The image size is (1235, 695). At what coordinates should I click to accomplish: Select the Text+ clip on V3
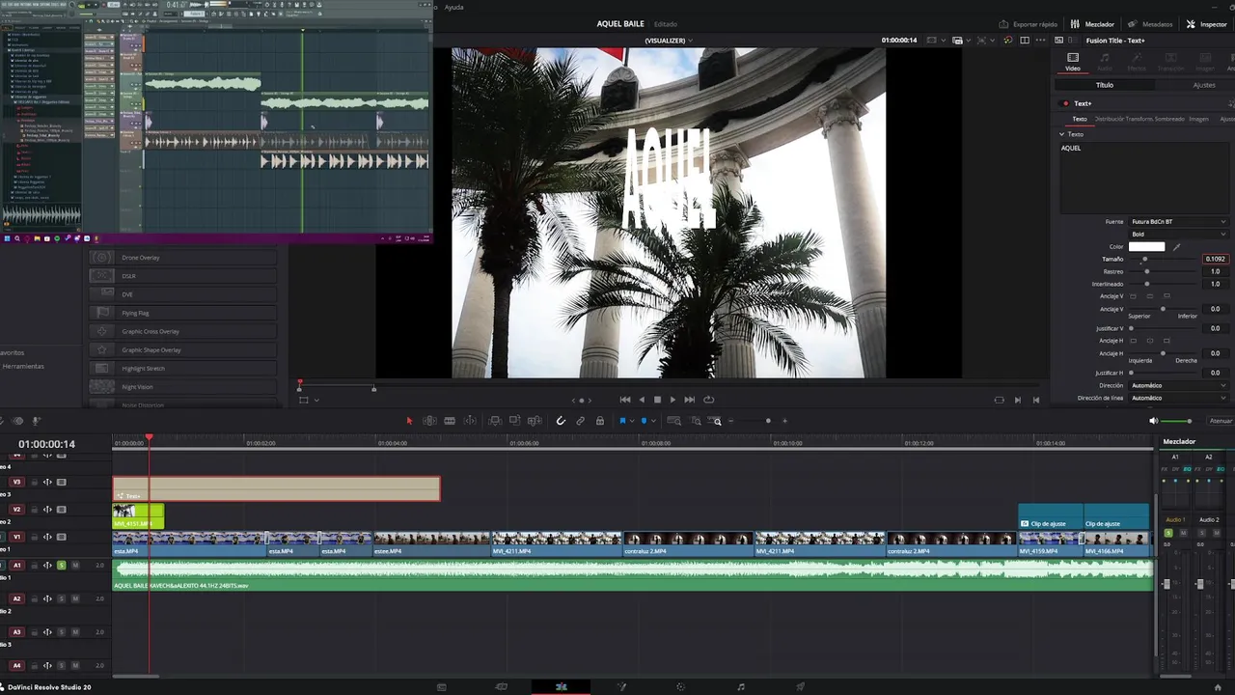276,488
